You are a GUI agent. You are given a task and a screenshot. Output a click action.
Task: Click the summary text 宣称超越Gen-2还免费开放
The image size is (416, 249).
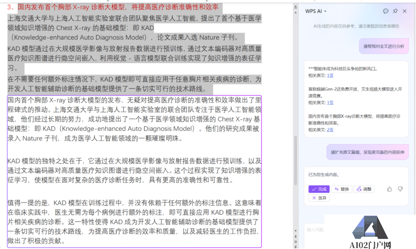[355, 92]
